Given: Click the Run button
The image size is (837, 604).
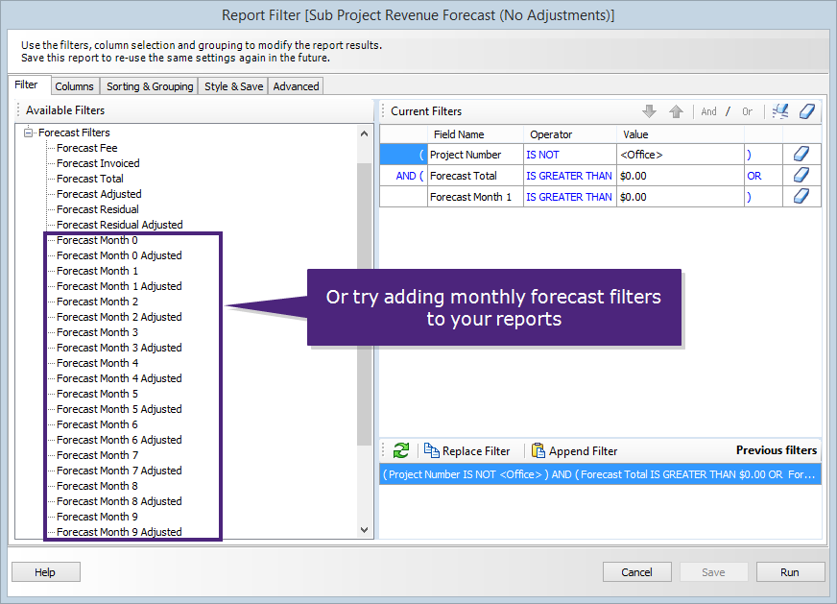Looking at the screenshot, I should point(789,572).
